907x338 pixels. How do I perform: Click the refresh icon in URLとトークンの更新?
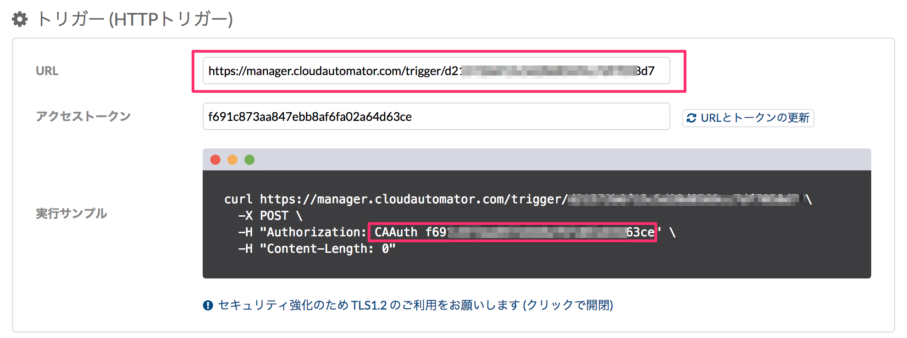(691, 118)
